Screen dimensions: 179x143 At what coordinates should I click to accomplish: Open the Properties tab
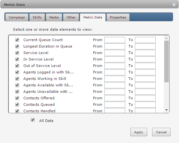(118, 17)
